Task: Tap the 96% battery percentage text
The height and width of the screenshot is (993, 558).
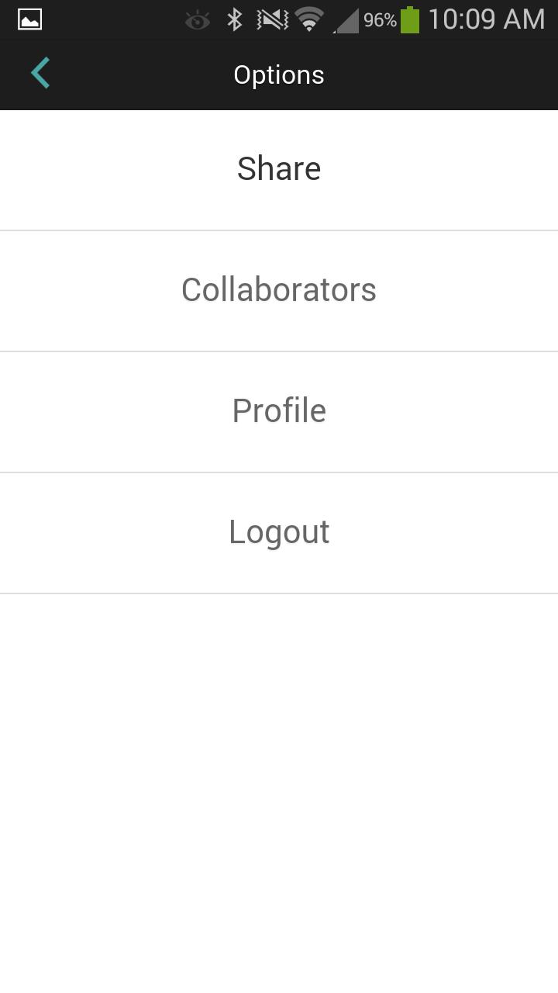Action: coord(380,20)
